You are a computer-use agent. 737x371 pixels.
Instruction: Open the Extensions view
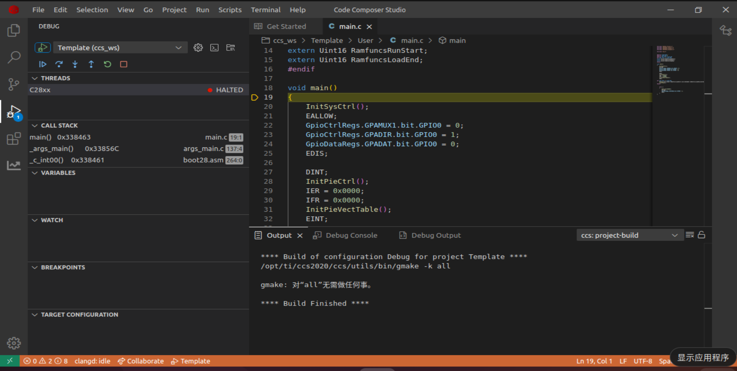(x=14, y=139)
